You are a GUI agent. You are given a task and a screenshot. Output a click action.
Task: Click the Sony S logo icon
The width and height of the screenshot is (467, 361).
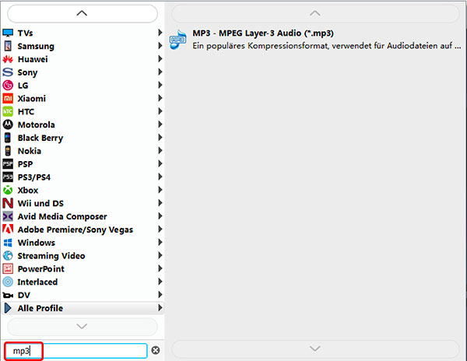pos(8,72)
